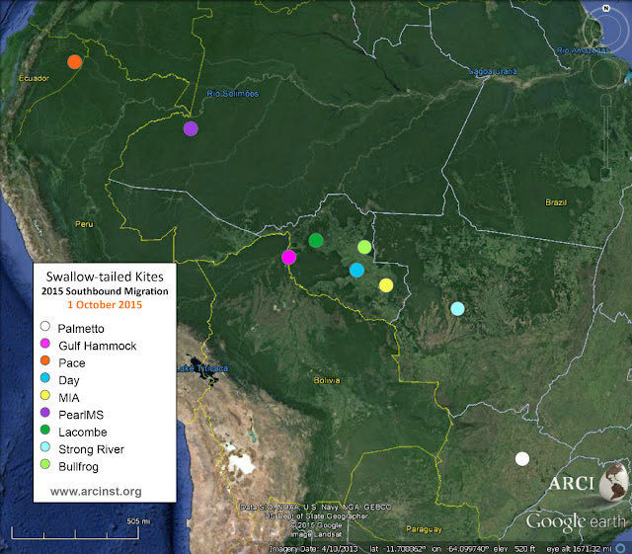The image size is (632, 554).
Task: Click the 'Brazil' country label
Action: pyautogui.click(x=556, y=202)
